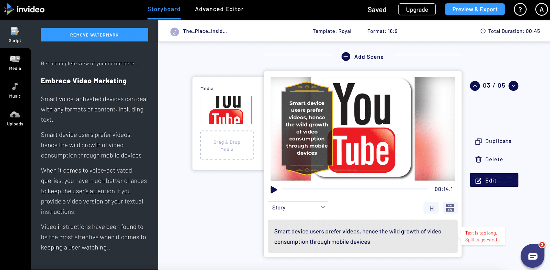Click the 03 / 05 scene counter
The image size is (550, 270).
pyautogui.click(x=494, y=86)
